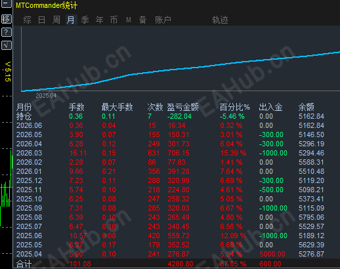Click the 次数 column header
Screen dimensions: 340x269
(155, 107)
